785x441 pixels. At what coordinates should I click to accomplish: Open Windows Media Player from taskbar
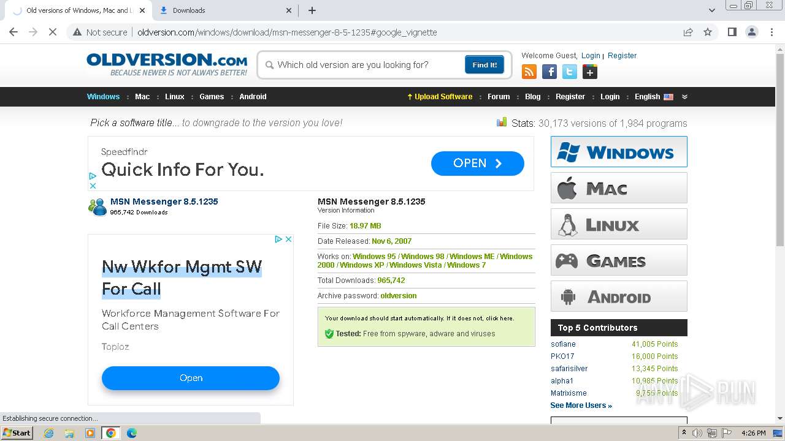tap(90, 433)
